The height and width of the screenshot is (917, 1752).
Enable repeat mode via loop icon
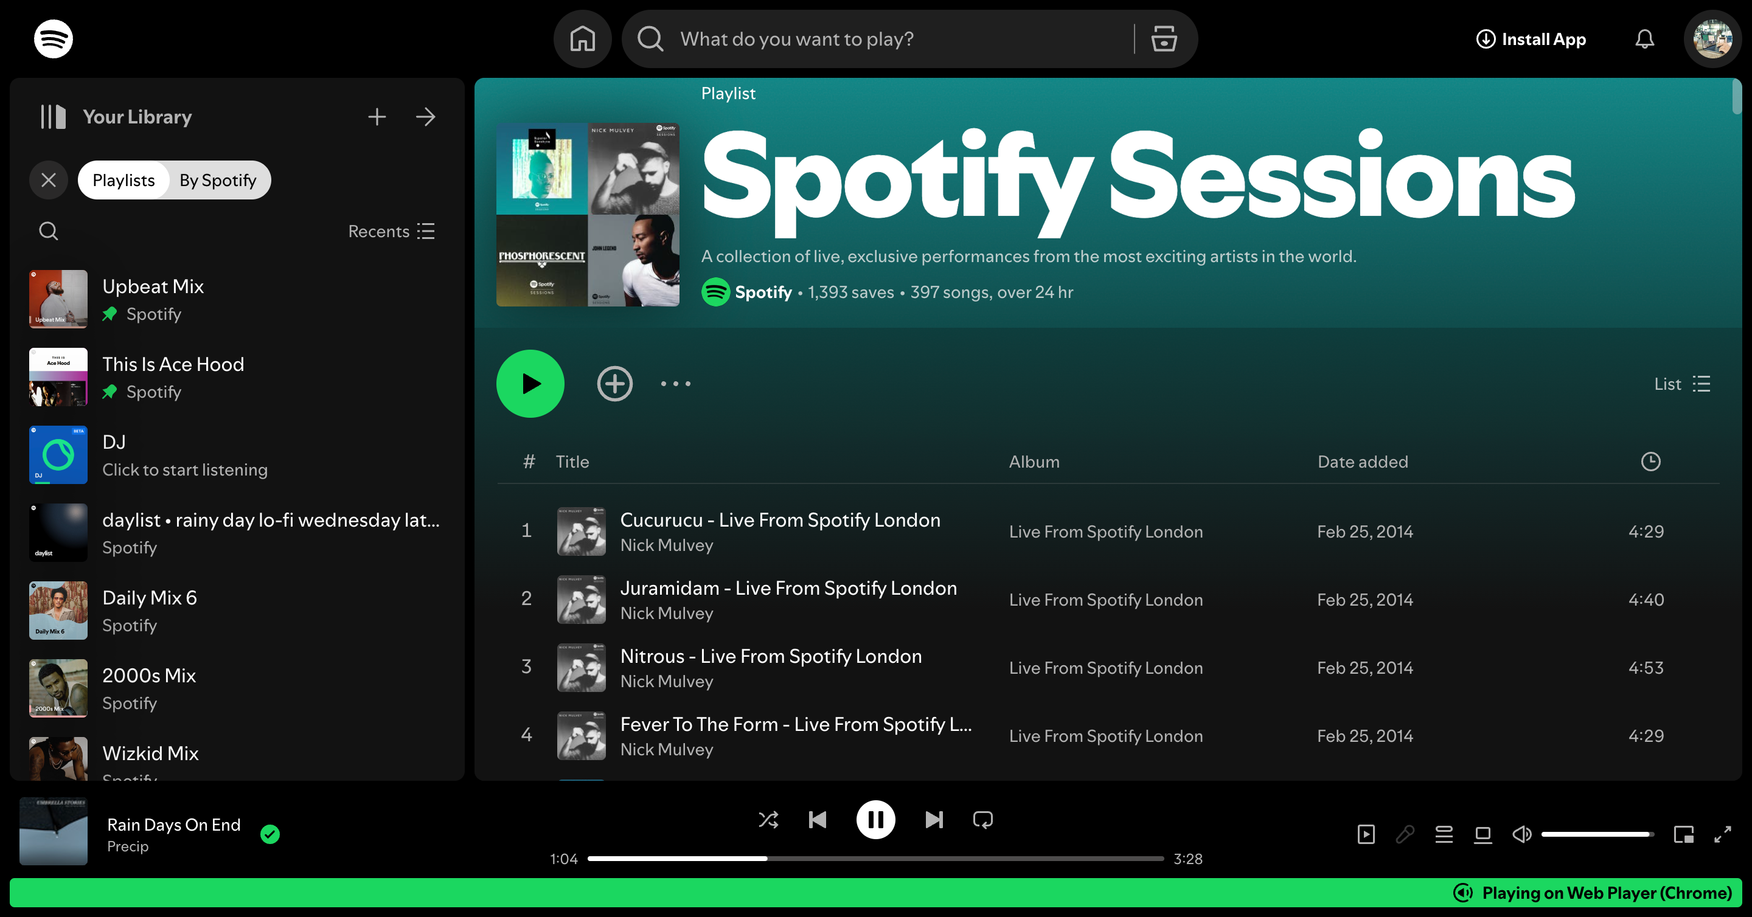point(984,821)
